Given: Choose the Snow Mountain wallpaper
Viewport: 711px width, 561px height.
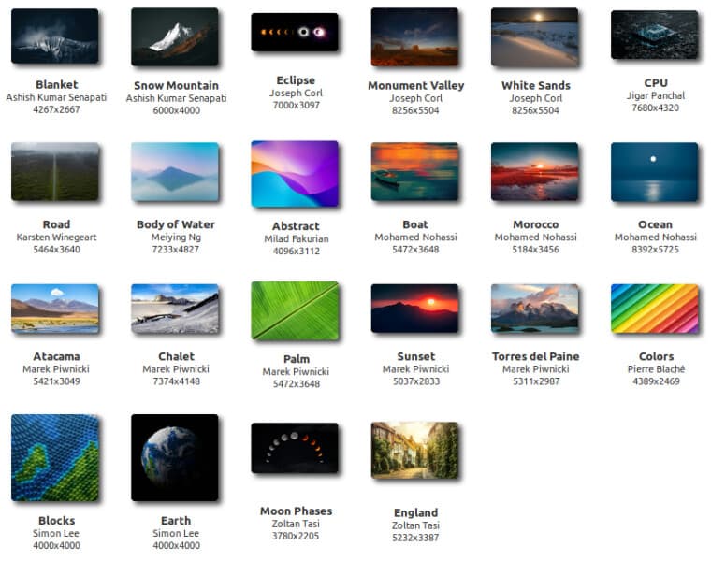Looking at the screenshot, I should click(175, 36).
